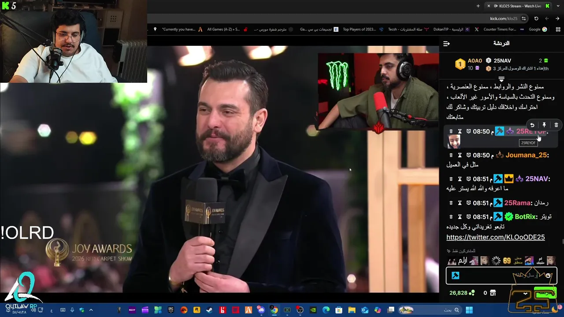564x317 pixels.
Task: Timeout hourglass icon on BotRix's message
Action: pyautogui.click(x=460, y=217)
